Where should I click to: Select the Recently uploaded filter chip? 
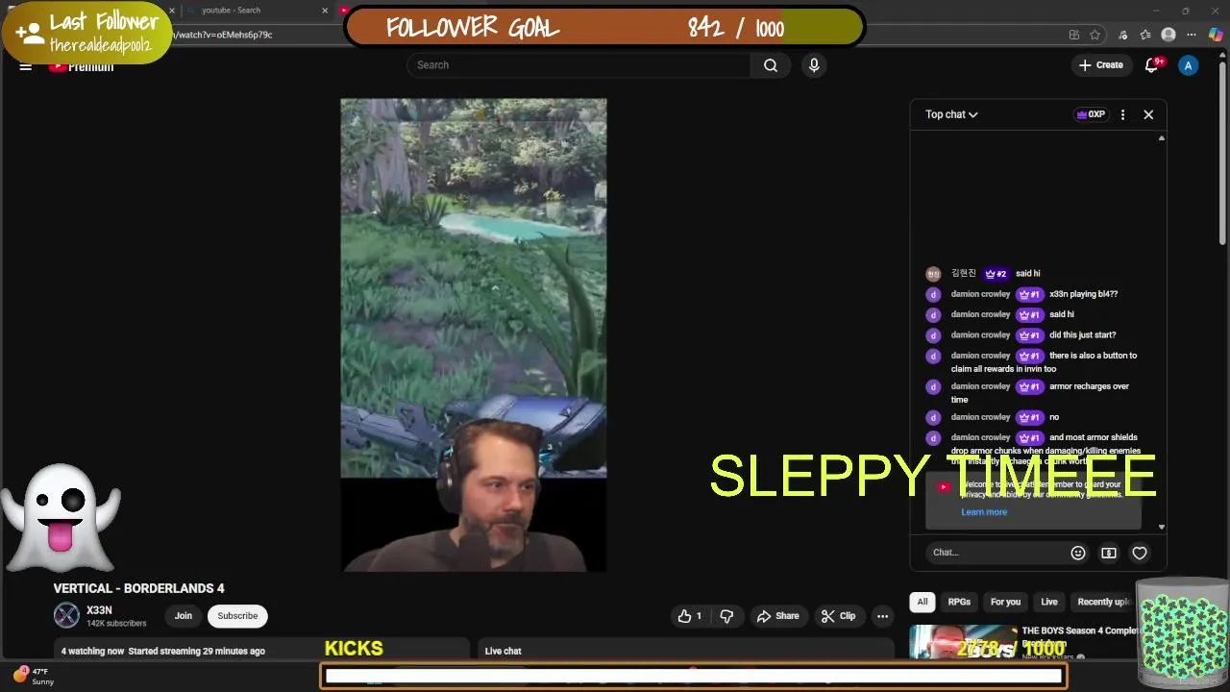click(x=1103, y=602)
